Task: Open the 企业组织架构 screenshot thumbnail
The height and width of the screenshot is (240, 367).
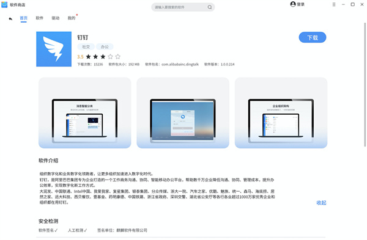Action: tap(281, 113)
